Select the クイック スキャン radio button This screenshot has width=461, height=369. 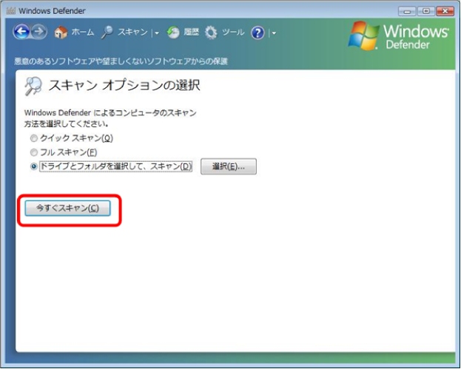pos(34,138)
